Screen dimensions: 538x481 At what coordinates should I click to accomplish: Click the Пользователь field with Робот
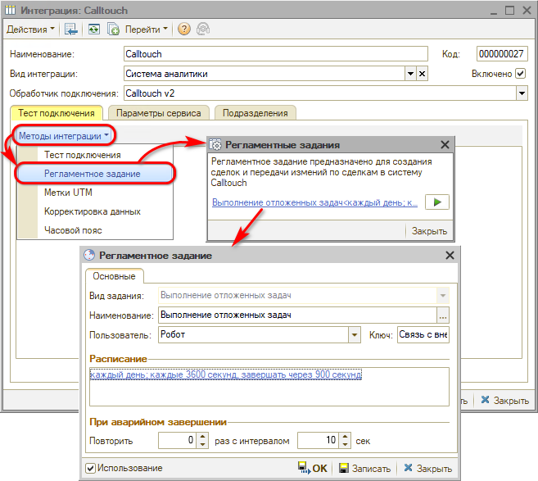point(254,335)
